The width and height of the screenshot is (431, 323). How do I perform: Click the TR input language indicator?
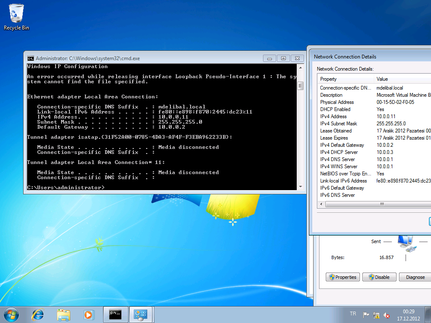[353, 314]
